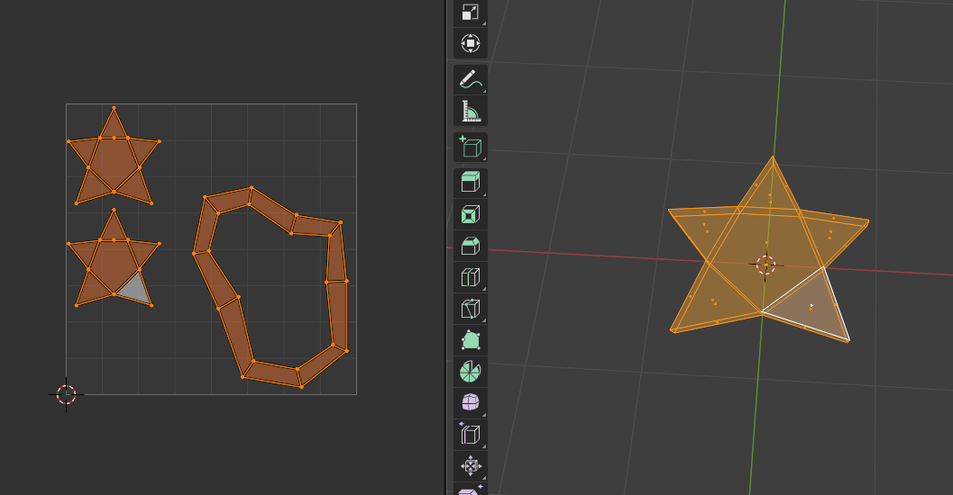Select the Extrude Region tool

(x=470, y=182)
